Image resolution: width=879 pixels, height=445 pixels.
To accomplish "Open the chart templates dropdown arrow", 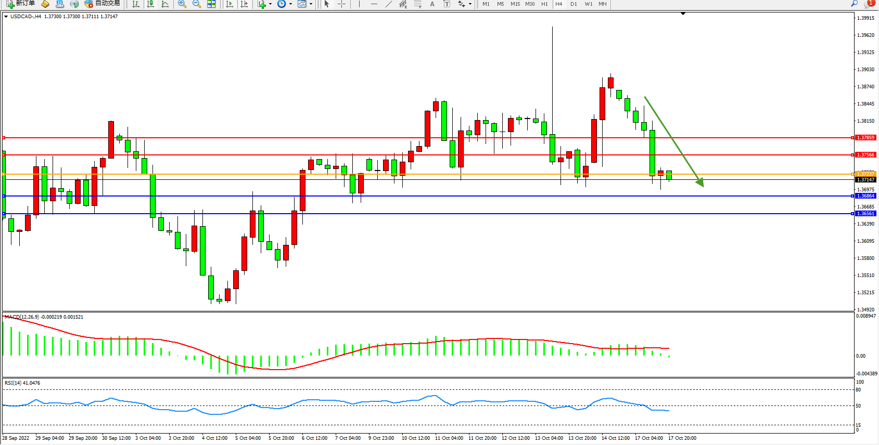I will click(x=311, y=4).
